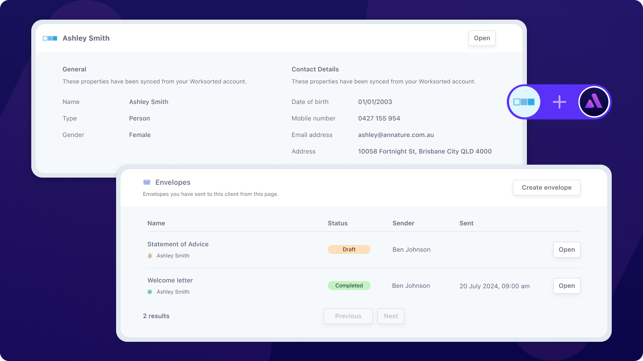Click the Sent column header
This screenshot has height=361, width=643.
tap(466, 223)
